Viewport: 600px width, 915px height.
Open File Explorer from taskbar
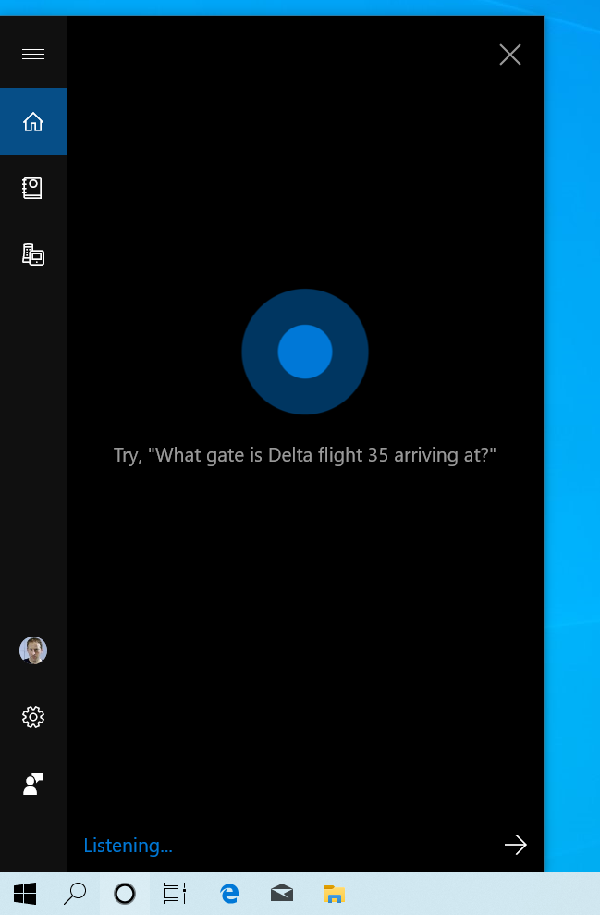pos(334,894)
